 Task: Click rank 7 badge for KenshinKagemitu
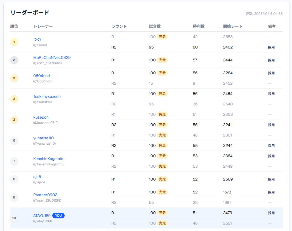click(14, 161)
